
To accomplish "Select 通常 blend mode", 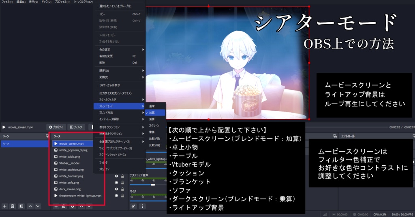I will (155, 106).
